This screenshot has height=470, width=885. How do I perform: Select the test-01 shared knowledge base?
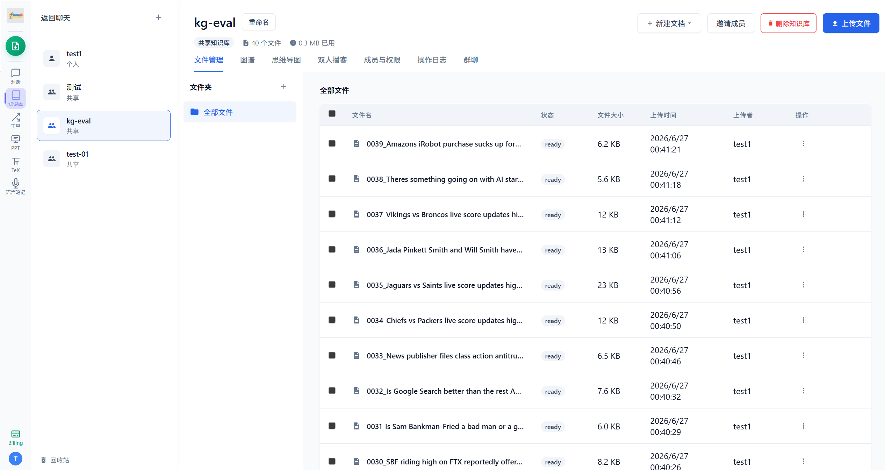(x=103, y=159)
